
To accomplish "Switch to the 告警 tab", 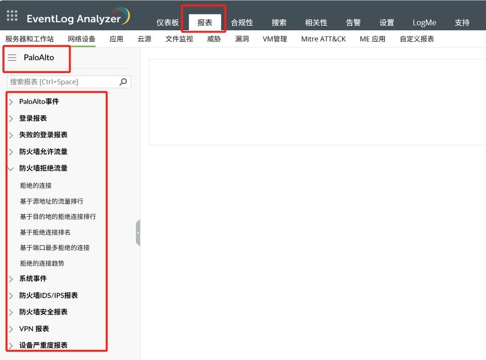I will [353, 23].
